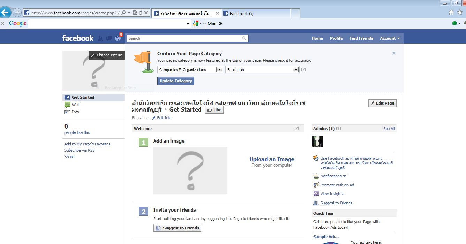The image size is (466, 244).
Task: Open a new blank browser tab
Action: (x=295, y=13)
